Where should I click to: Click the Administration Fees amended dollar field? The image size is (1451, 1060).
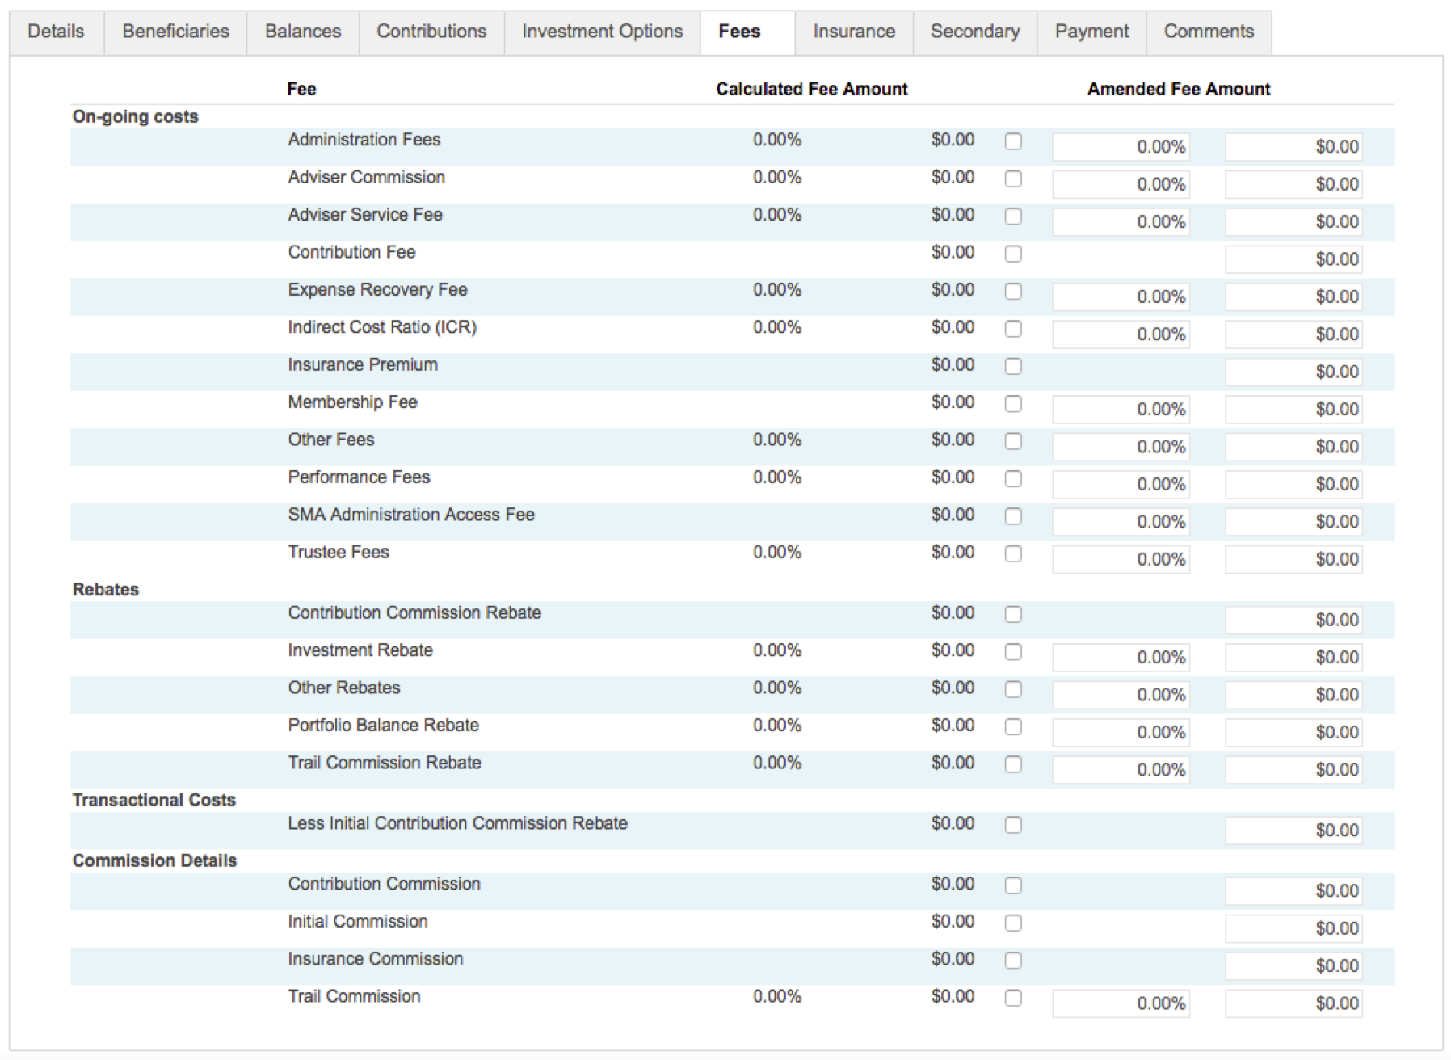click(x=1293, y=147)
